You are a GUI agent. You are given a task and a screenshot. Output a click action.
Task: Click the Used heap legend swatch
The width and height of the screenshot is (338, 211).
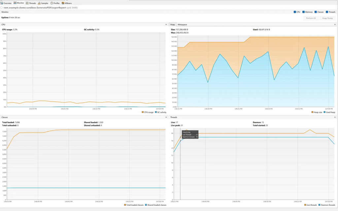point(324,112)
